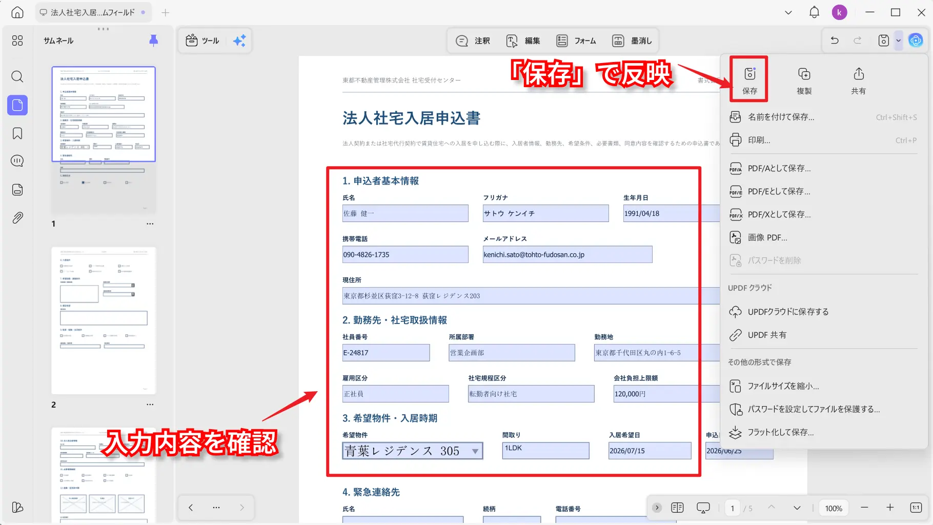
Task: Expand the save options dropdown arrow
Action: [898, 40]
